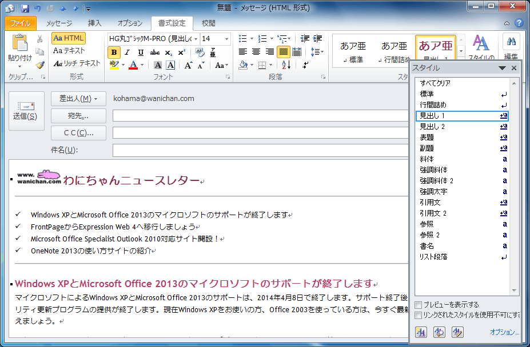This screenshot has width=530, height=347.
Task: Click the 件名(U) subject field
Action: (x=260, y=150)
